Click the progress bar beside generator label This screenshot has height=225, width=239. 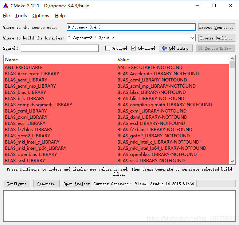pyautogui.click(x=216, y=183)
